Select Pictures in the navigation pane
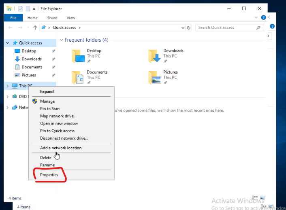This screenshot has width=286, height=210. [29, 75]
